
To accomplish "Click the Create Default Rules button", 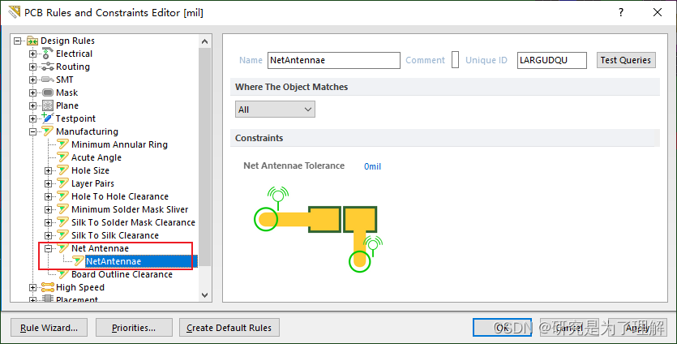I will pyautogui.click(x=229, y=328).
